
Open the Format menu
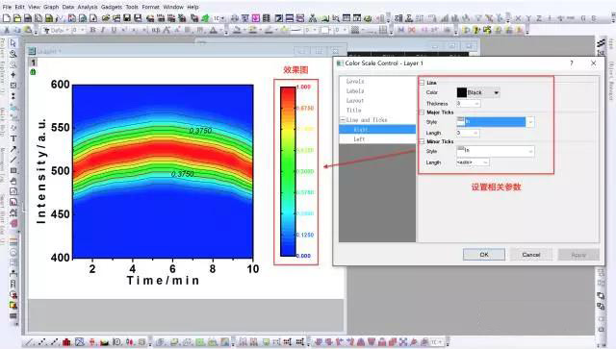[x=150, y=7]
